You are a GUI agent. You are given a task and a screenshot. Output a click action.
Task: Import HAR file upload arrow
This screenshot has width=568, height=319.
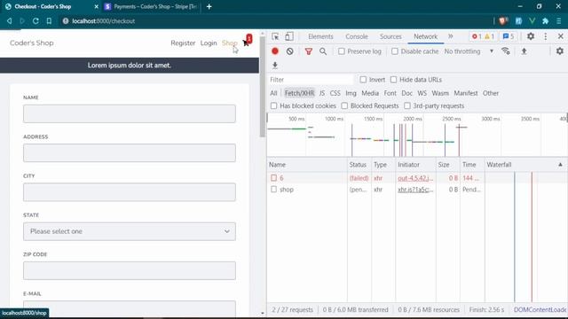[524, 51]
